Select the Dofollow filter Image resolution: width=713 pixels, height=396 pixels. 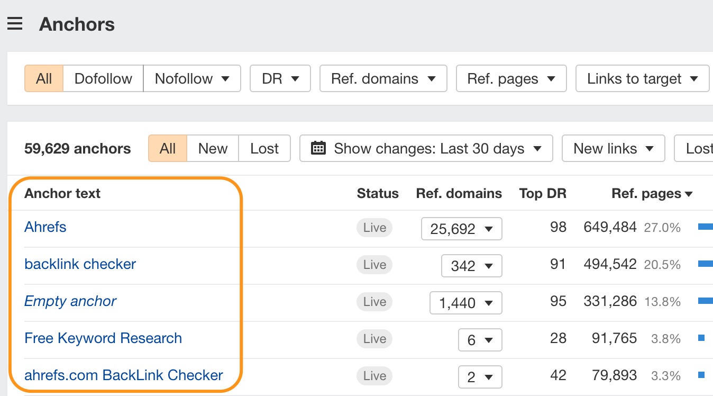pos(103,79)
